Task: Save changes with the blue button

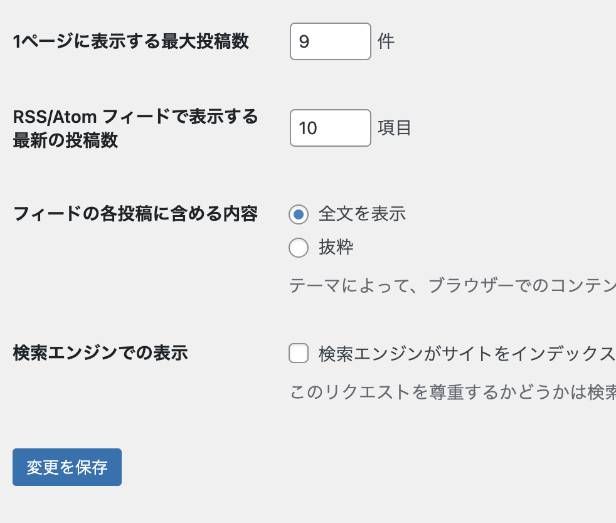Action: 67,467
